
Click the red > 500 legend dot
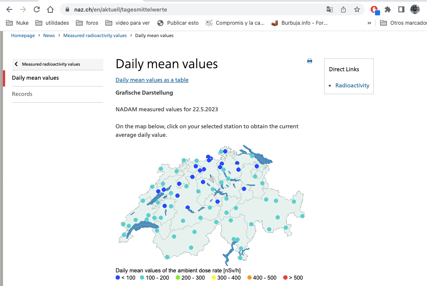[x=285, y=278]
